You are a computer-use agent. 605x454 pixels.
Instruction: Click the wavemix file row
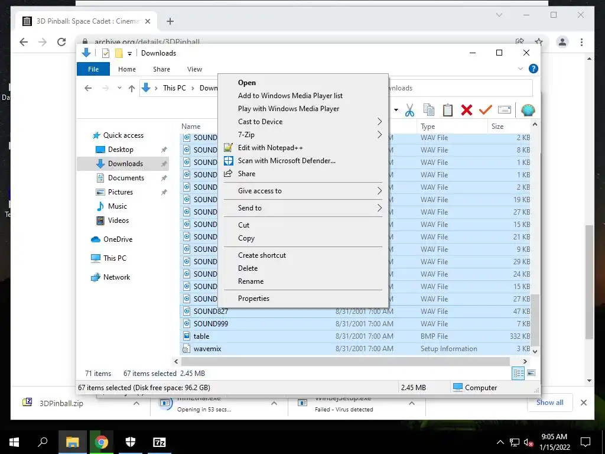356,349
